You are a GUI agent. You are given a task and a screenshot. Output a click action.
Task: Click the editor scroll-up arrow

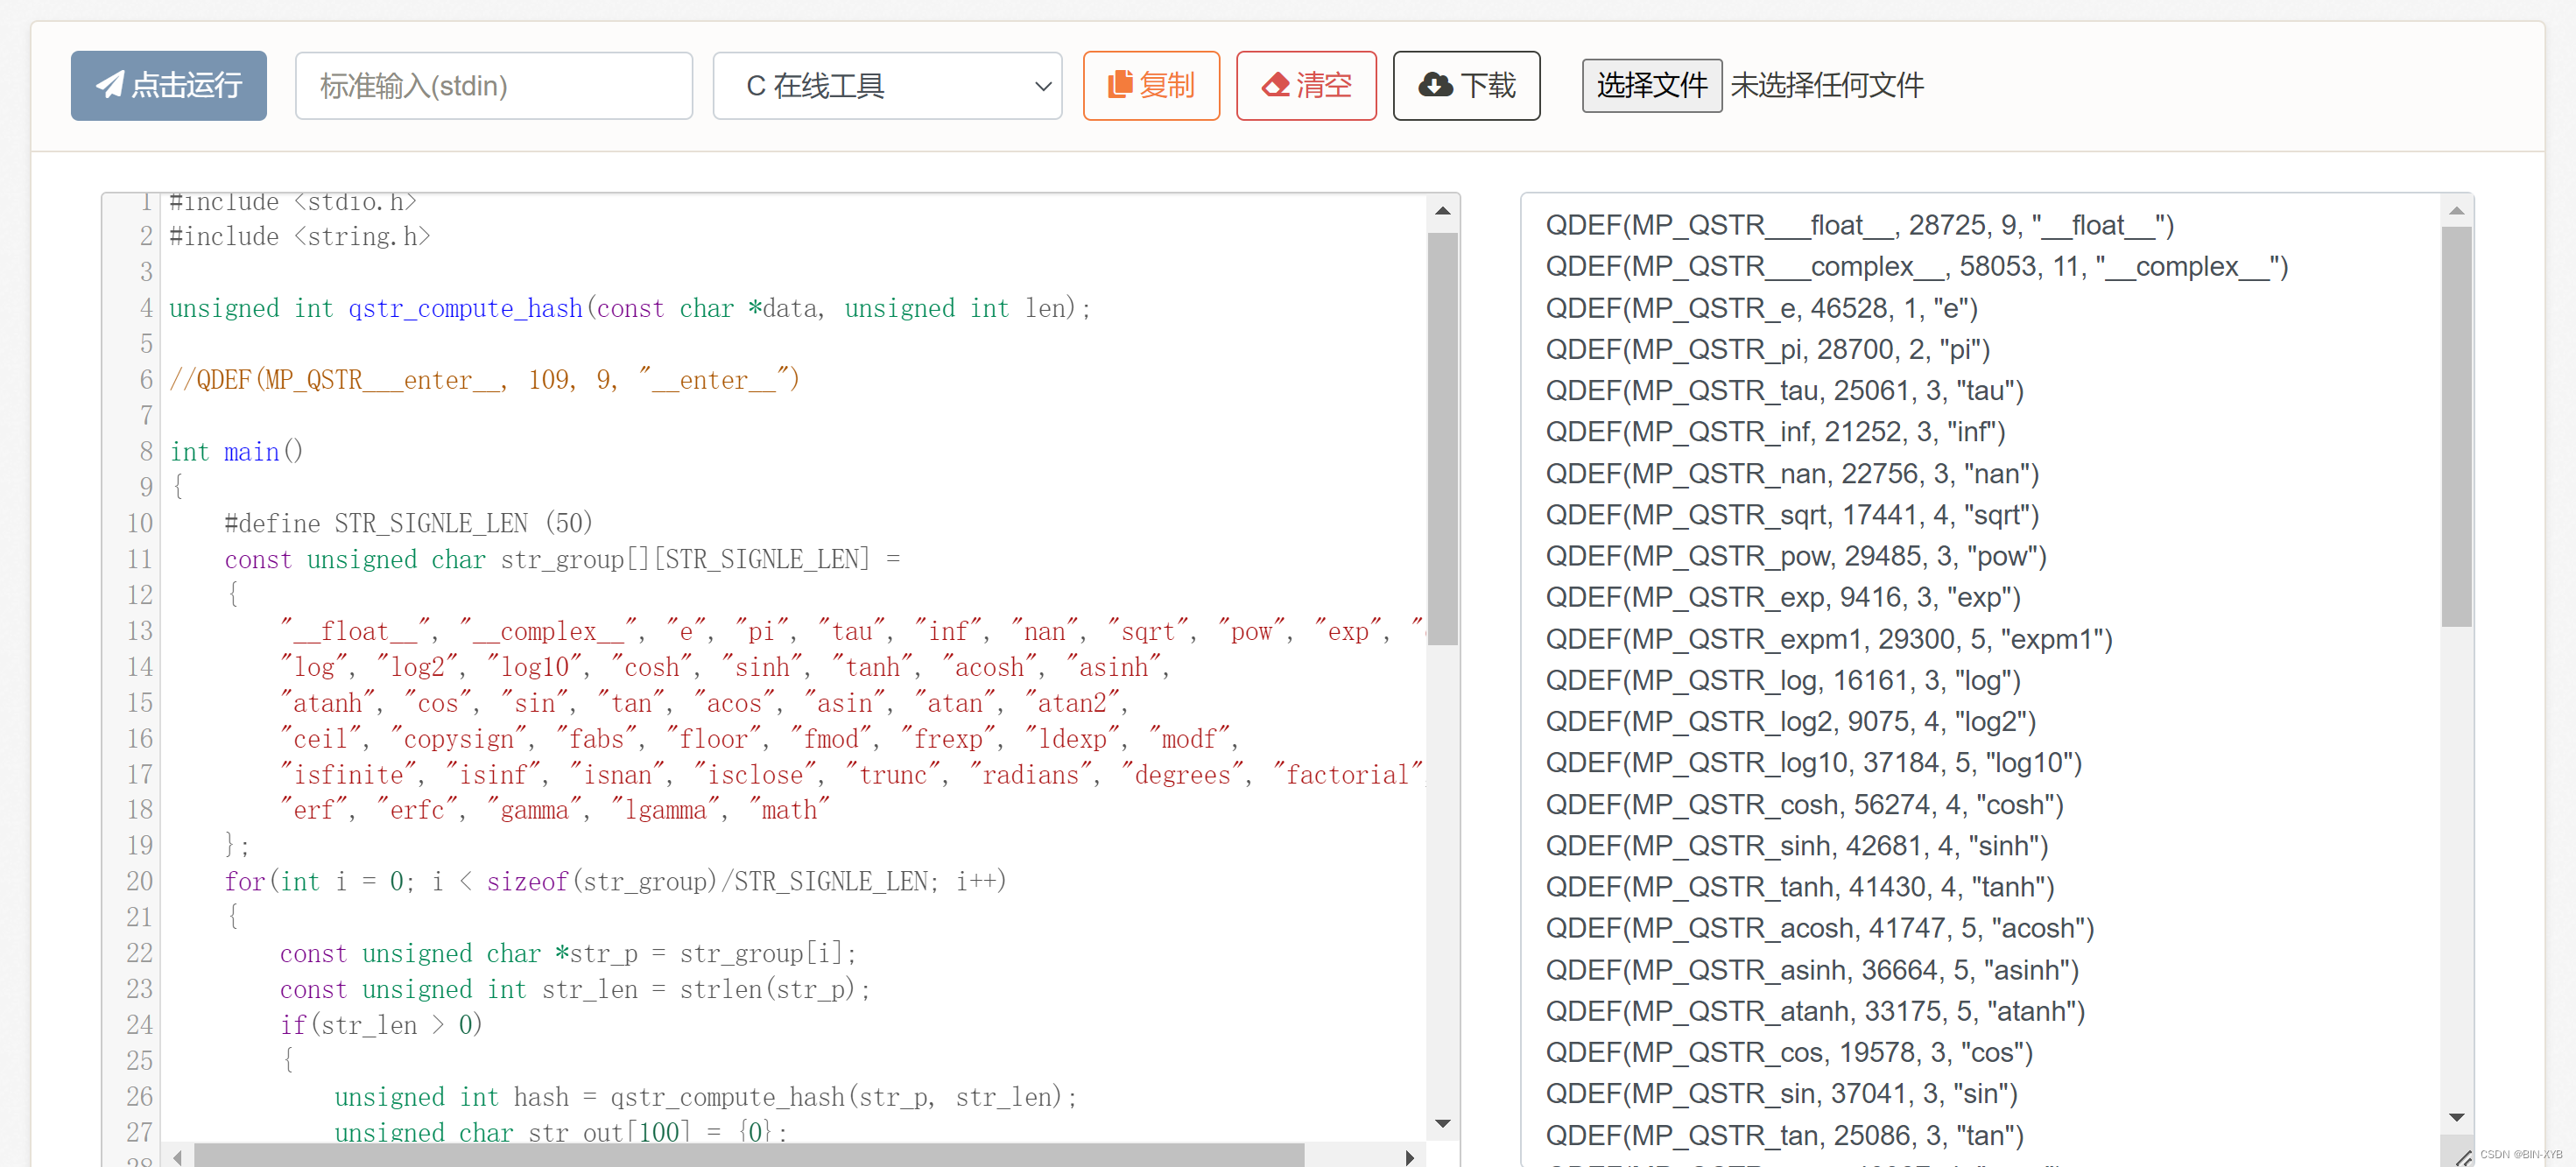pos(1442,210)
